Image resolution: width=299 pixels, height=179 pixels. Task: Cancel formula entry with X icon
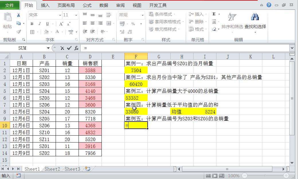62,48
